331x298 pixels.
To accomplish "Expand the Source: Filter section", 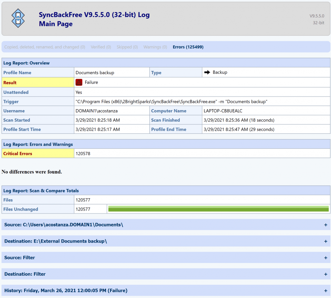I will [x=166, y=258].
